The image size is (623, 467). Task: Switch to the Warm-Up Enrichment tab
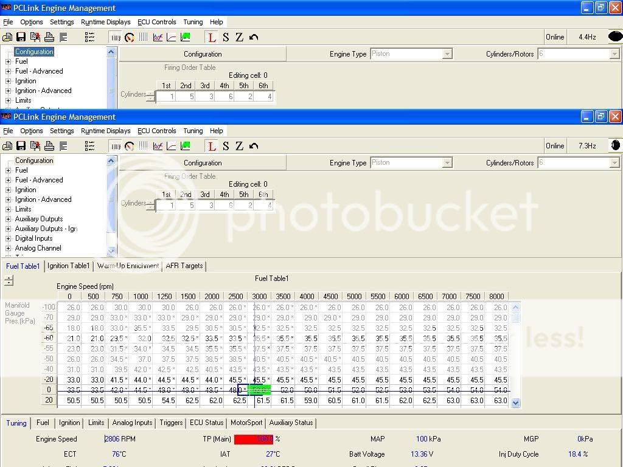tap(128, 266)
